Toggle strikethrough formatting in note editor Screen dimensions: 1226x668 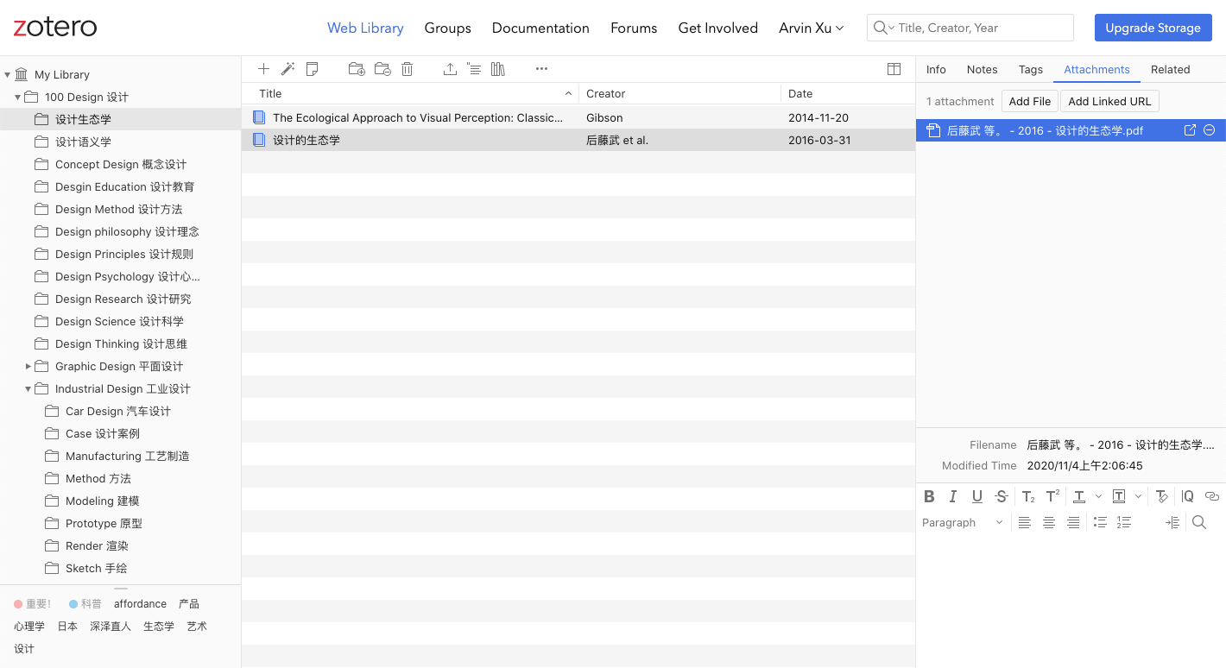(x=1002, y=496)
